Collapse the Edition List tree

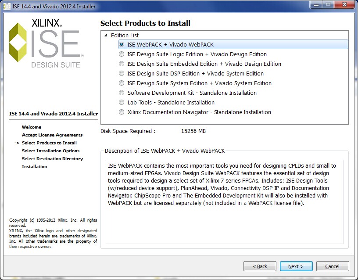point(106,35)
